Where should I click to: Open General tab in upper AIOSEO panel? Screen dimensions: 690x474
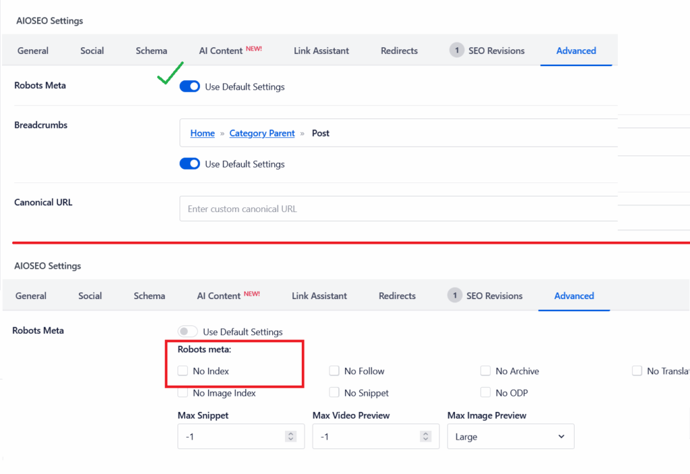(x=33, y=50)
